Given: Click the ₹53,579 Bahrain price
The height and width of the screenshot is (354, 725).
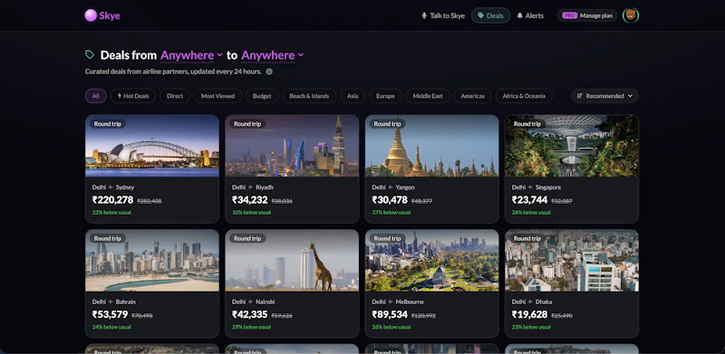Looking at the screenshot, I should [x=110, y=315].
